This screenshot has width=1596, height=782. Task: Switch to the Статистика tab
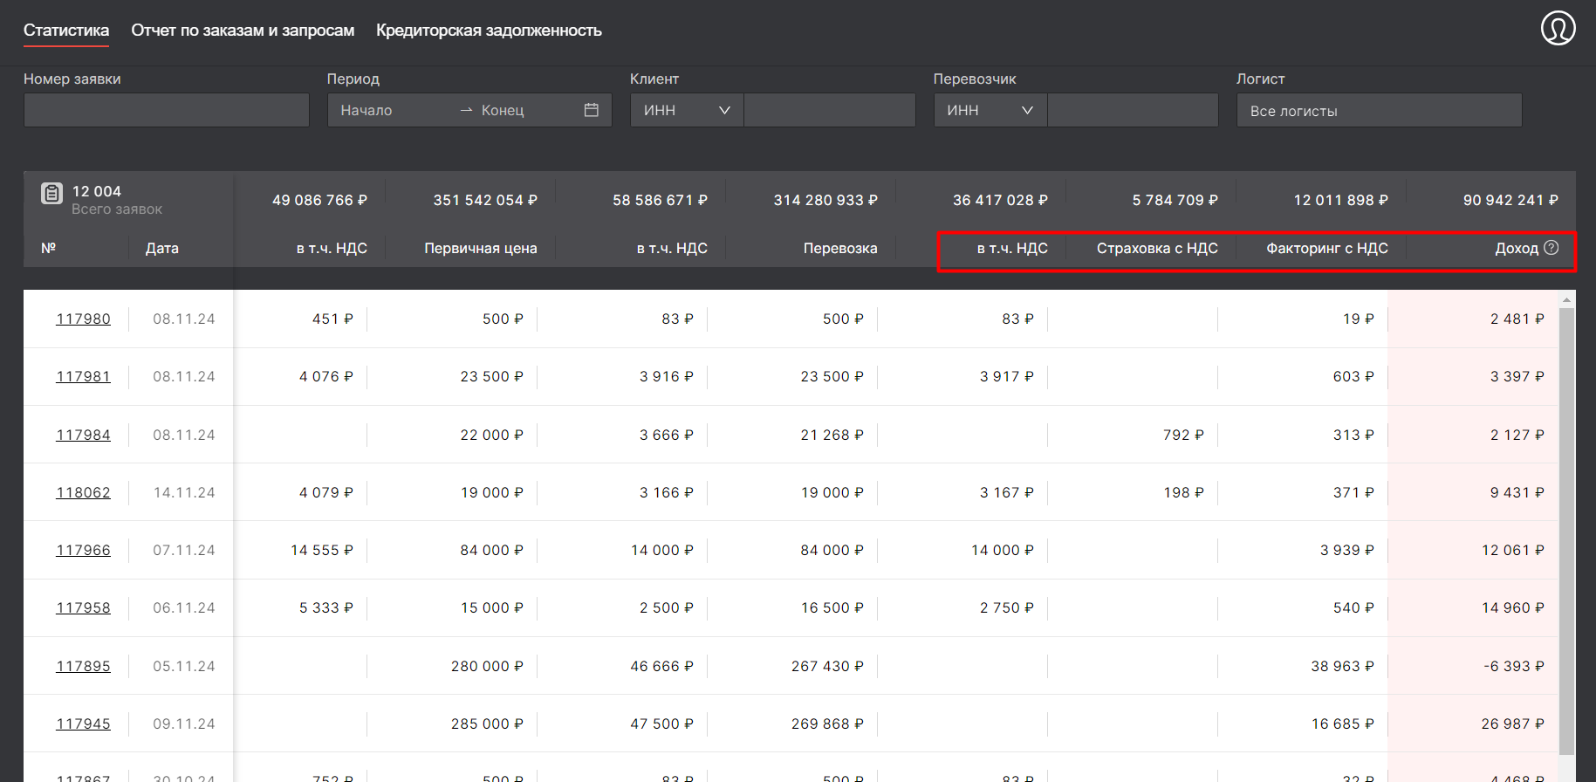tap(66, 31)
